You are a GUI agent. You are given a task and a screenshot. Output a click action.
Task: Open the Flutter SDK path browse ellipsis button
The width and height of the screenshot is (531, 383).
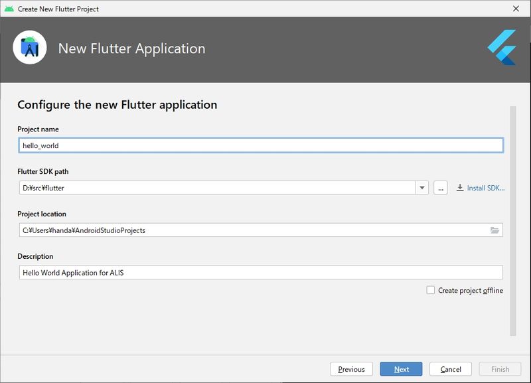pyautogui.click(x=441, y=188)
